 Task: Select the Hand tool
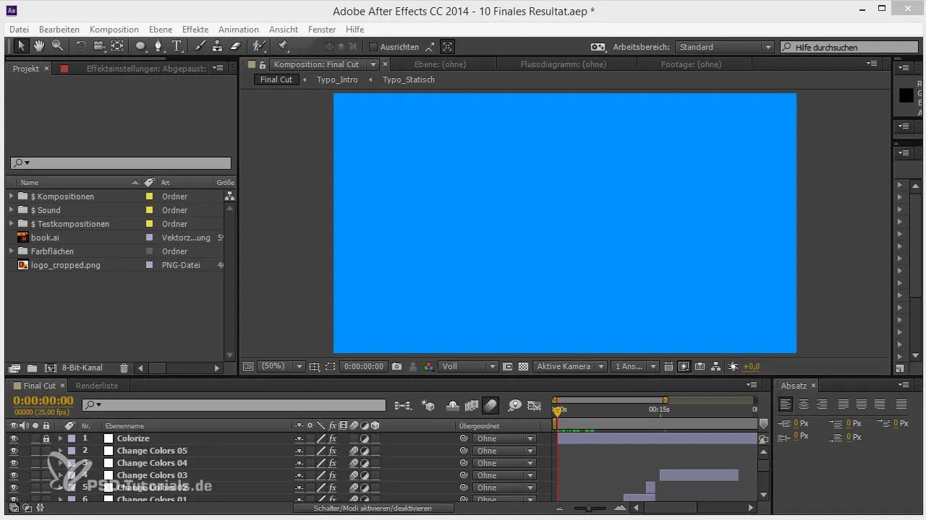coord(39,46)
